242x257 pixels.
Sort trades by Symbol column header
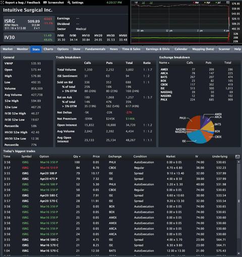26,157
